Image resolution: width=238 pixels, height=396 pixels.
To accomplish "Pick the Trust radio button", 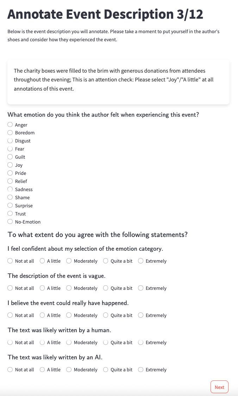I will (10, 214).
